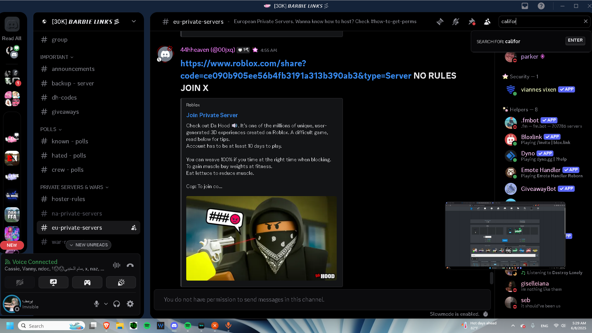
Task: Collapse the IMPORTANT category
Action: pos(57,57)
